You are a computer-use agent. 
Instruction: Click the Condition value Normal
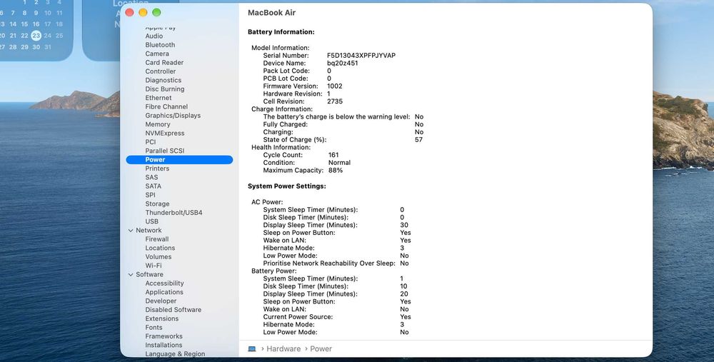(339, 163)
